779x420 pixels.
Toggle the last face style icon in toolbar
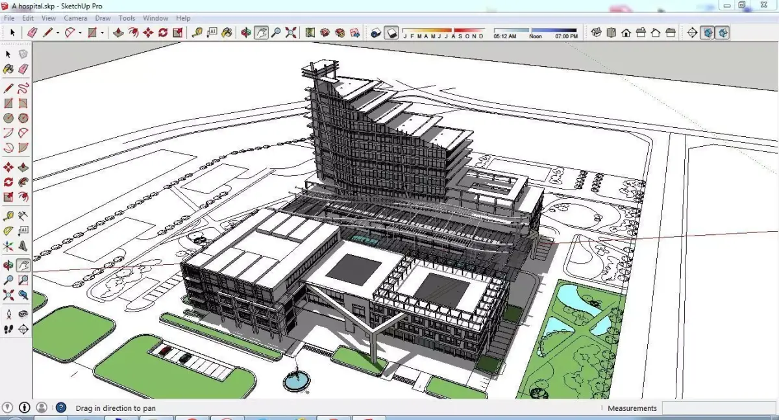(x=723, y=32)
